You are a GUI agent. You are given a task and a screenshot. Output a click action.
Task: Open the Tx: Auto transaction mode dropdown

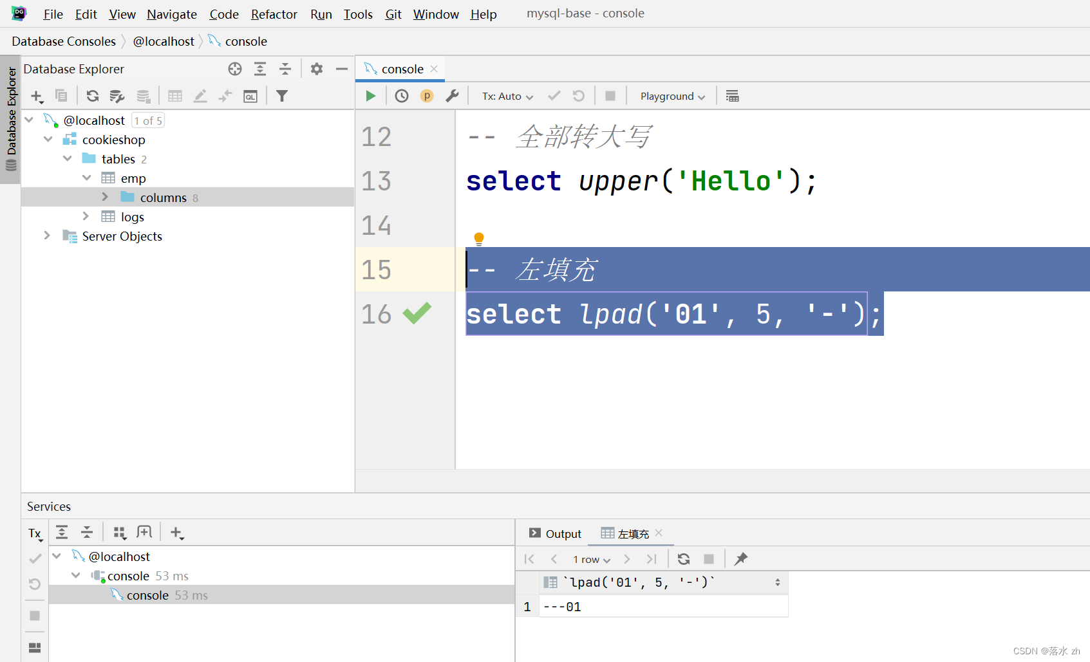point(507,97)
